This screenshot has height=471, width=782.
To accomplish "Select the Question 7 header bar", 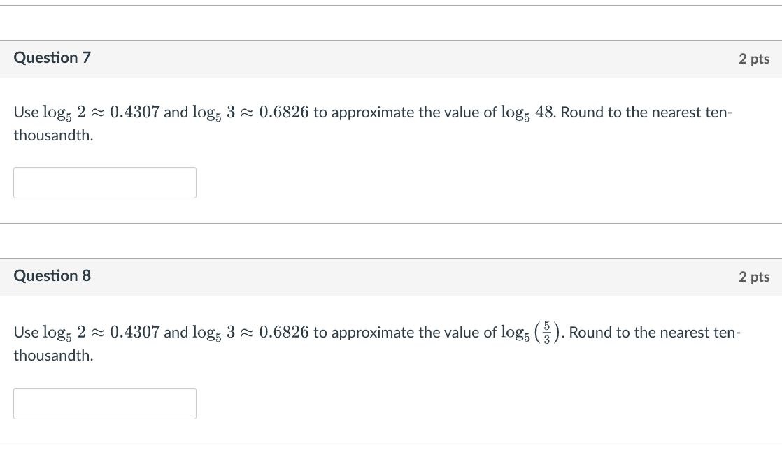I will click(x=391, y=59).
